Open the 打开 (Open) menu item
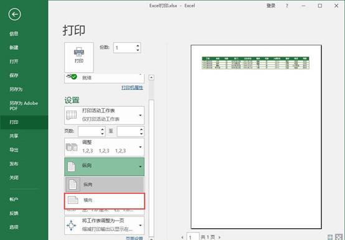The height and width of the screenshot is (240, 345). coord(14,62)
